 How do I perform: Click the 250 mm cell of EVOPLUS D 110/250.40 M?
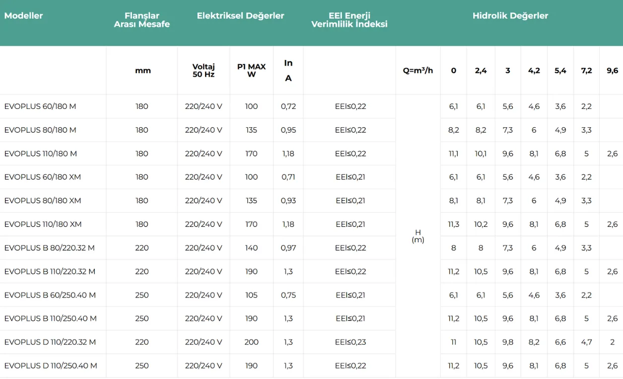point(142,366)
